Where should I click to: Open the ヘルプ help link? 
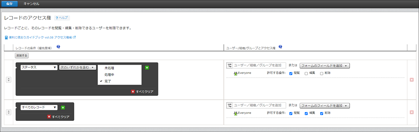click(x=62, y=18)
